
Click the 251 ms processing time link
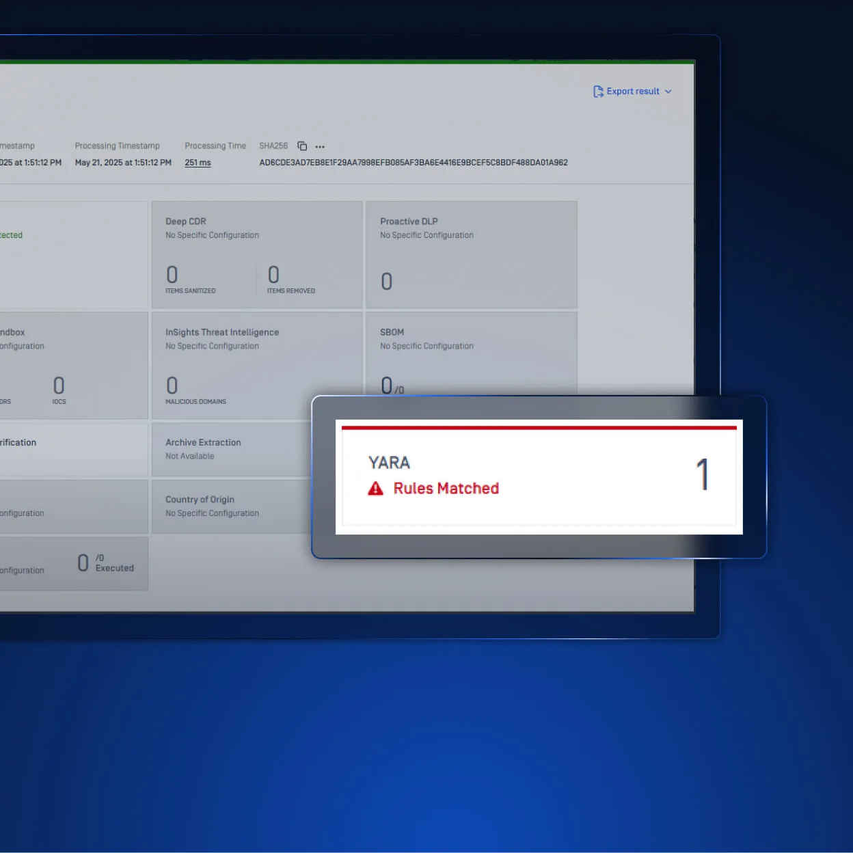[x=198, y=163]
